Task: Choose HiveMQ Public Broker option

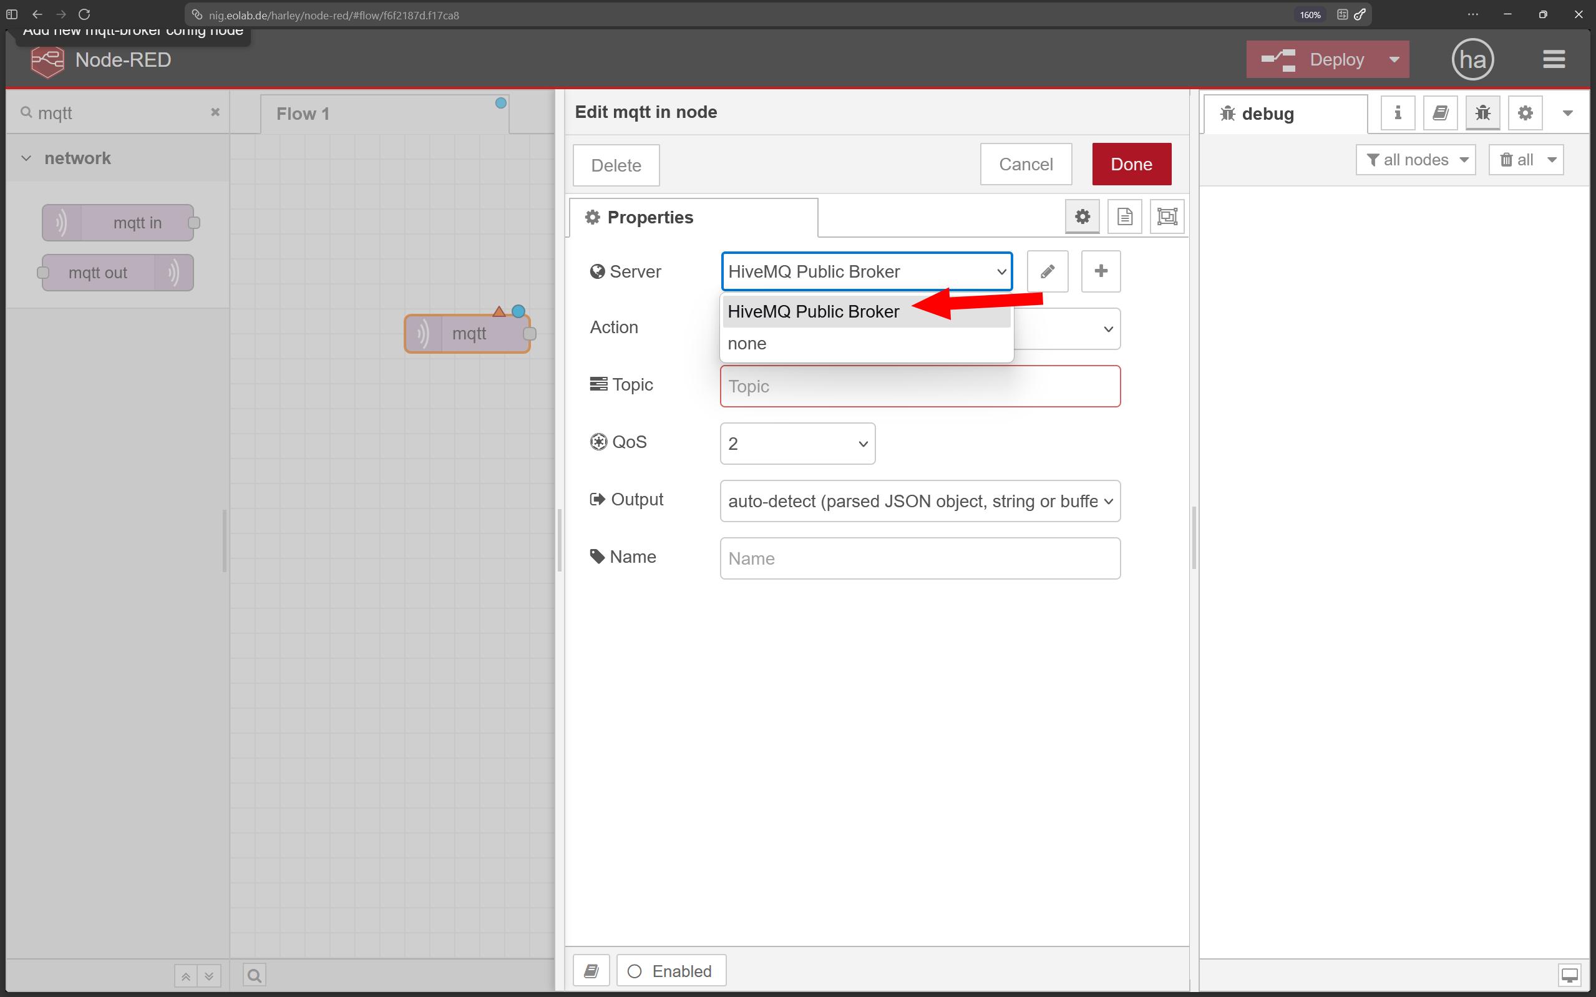Action: tap(866, 311)
